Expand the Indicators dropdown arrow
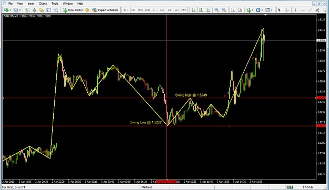 coord(253,10)
